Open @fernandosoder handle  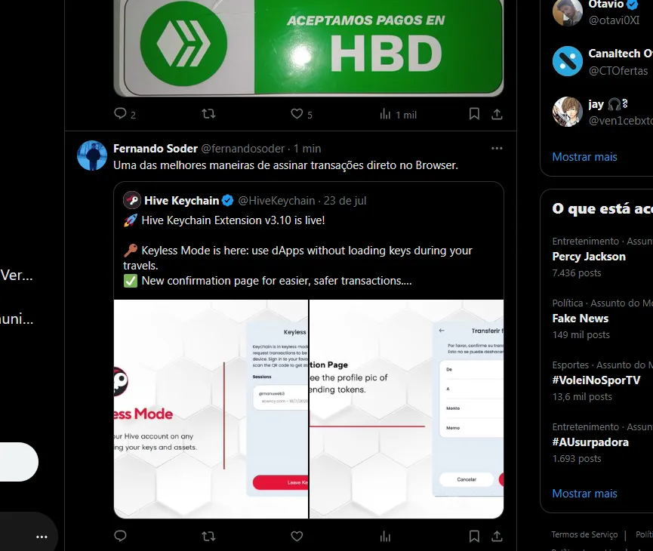click(x=243, y=149)
